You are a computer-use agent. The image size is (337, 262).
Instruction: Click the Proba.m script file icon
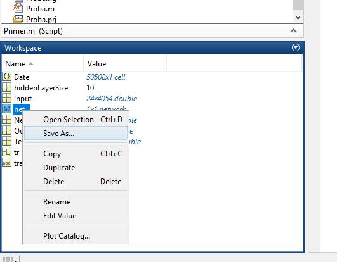click(x=18, y=8)
